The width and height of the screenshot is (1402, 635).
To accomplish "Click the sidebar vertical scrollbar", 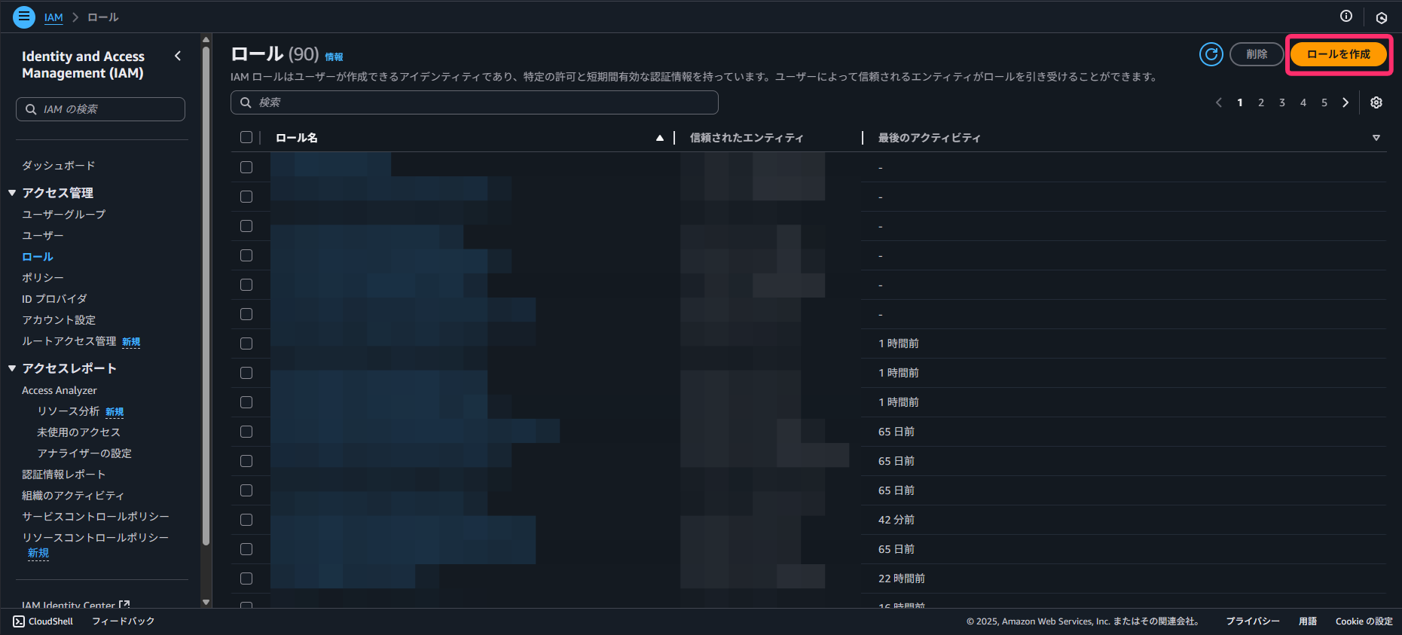I will click(206, 296).
